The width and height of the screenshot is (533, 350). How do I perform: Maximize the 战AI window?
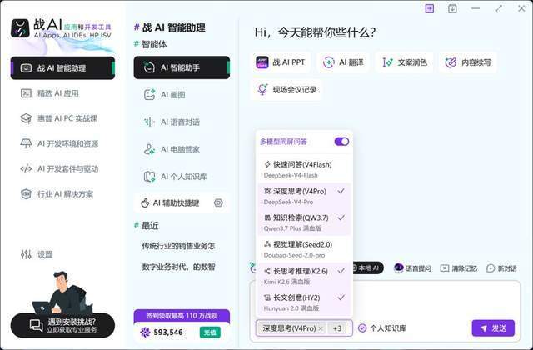coord(499,8)
